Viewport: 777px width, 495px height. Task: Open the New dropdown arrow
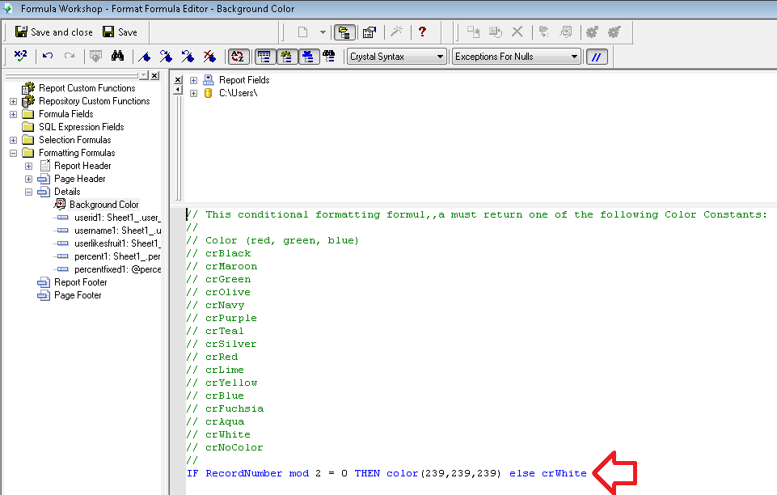[x=323, y=32]
